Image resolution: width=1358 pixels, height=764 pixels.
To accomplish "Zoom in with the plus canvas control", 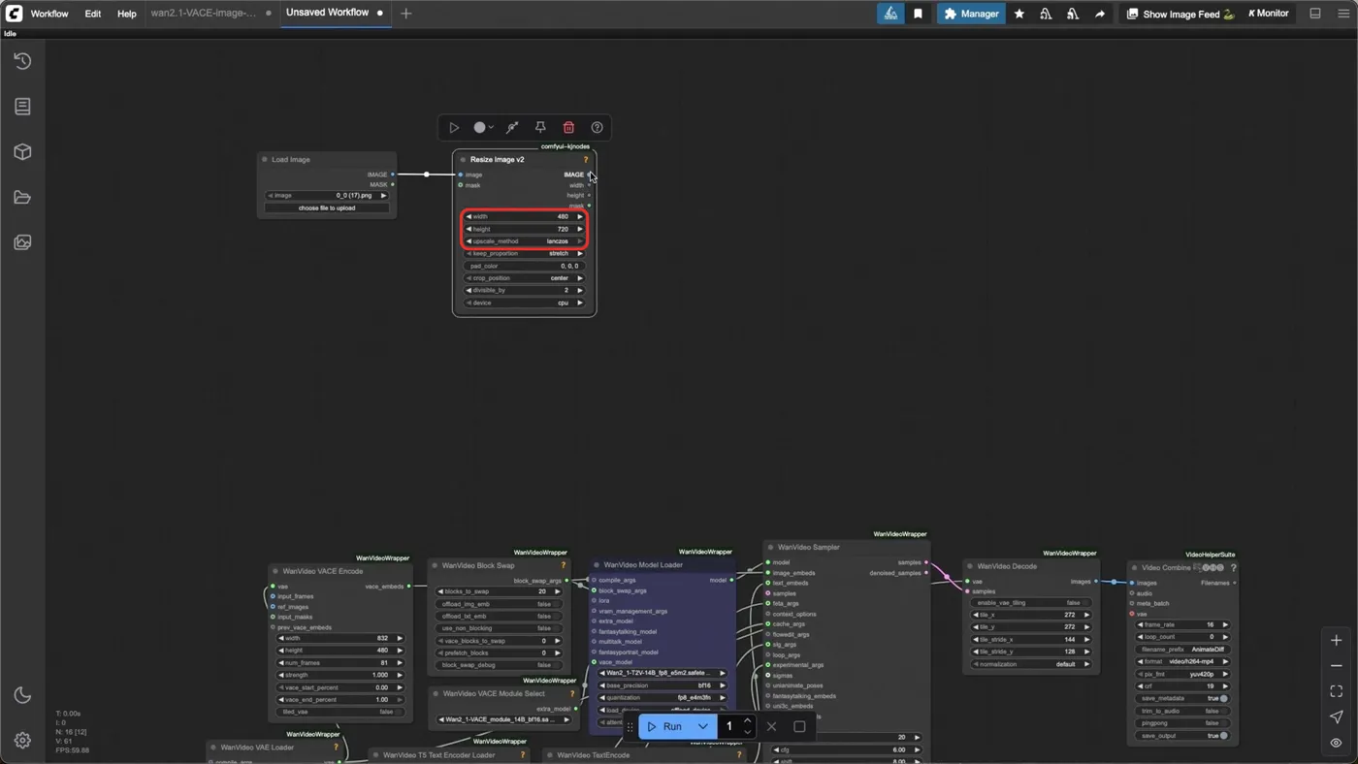I will 1336,641.
